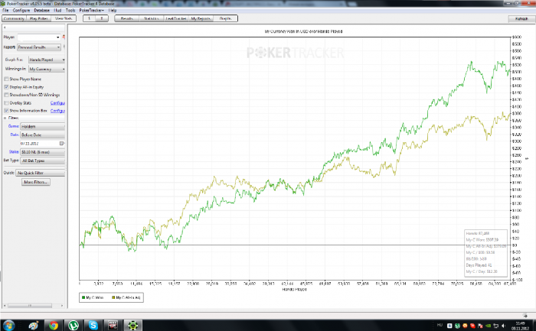This screenshot has height=331, width=536.
Task: Open Configure link next to Show Information Box
Action: click(57, 111)
